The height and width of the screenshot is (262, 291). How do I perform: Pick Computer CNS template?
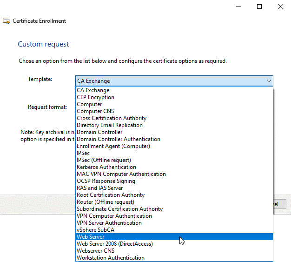click(95, 111)
